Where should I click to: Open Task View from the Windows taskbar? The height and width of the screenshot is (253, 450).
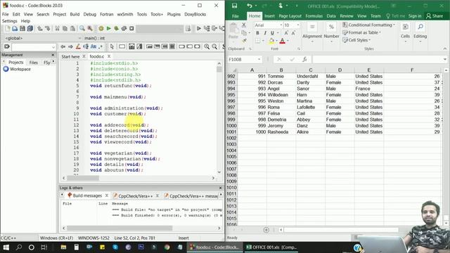[x=44, y=247]
